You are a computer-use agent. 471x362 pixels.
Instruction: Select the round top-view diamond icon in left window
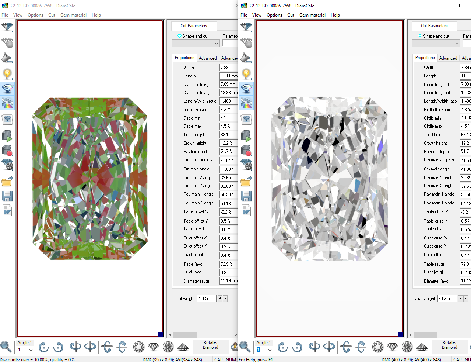139,347
